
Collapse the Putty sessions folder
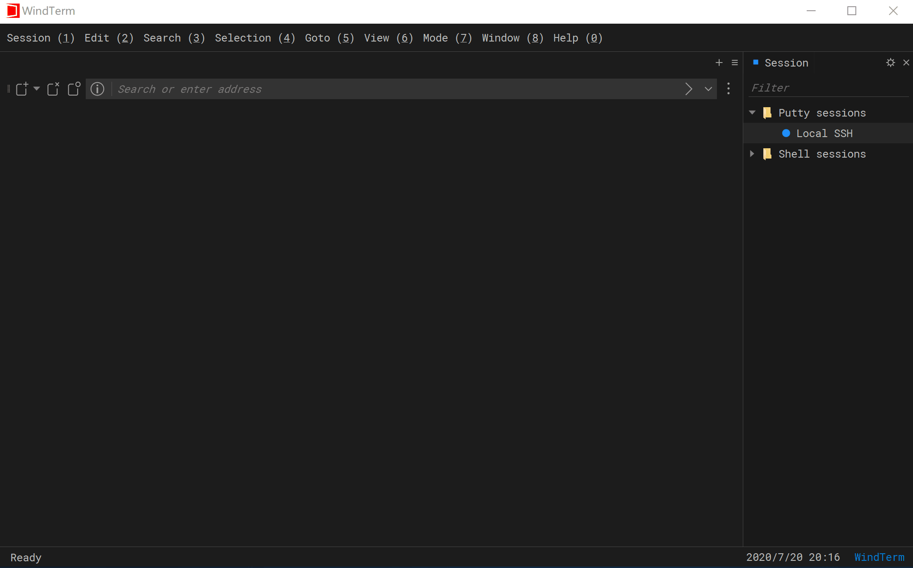pos(752,113)
